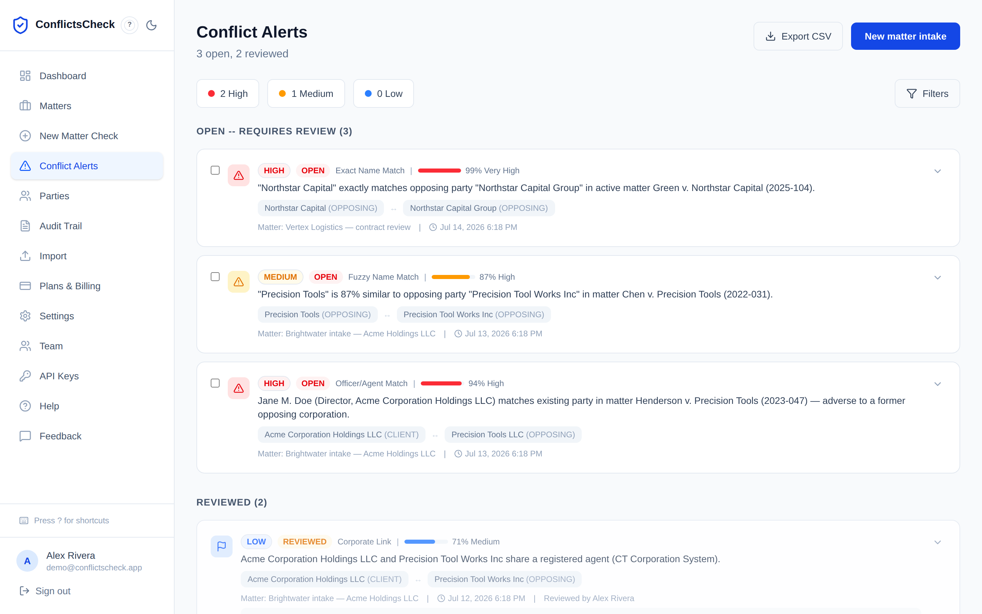Click the MEDIUM severity badge

[280, 277]
